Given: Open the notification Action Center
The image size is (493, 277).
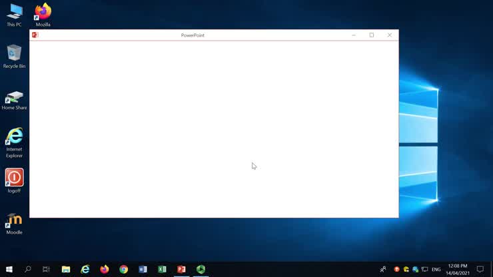Looking at the screenshot, I should (x=480, y=270).
